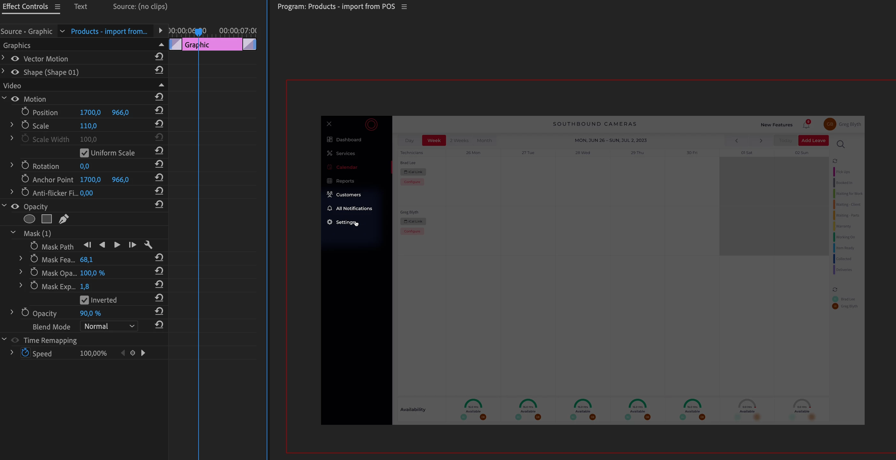Uncheck the Uniform Scale checkbox
This screenshot has height=460, width=896.
pyautogui.click(x=84, y=153)
